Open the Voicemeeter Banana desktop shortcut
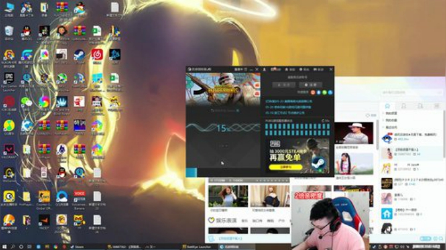This screenshot has height=250, width=446. point(79,200)
